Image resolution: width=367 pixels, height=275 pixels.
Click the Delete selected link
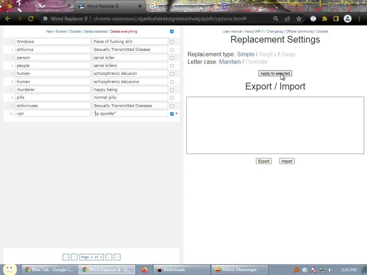click(x=95, y=32)
